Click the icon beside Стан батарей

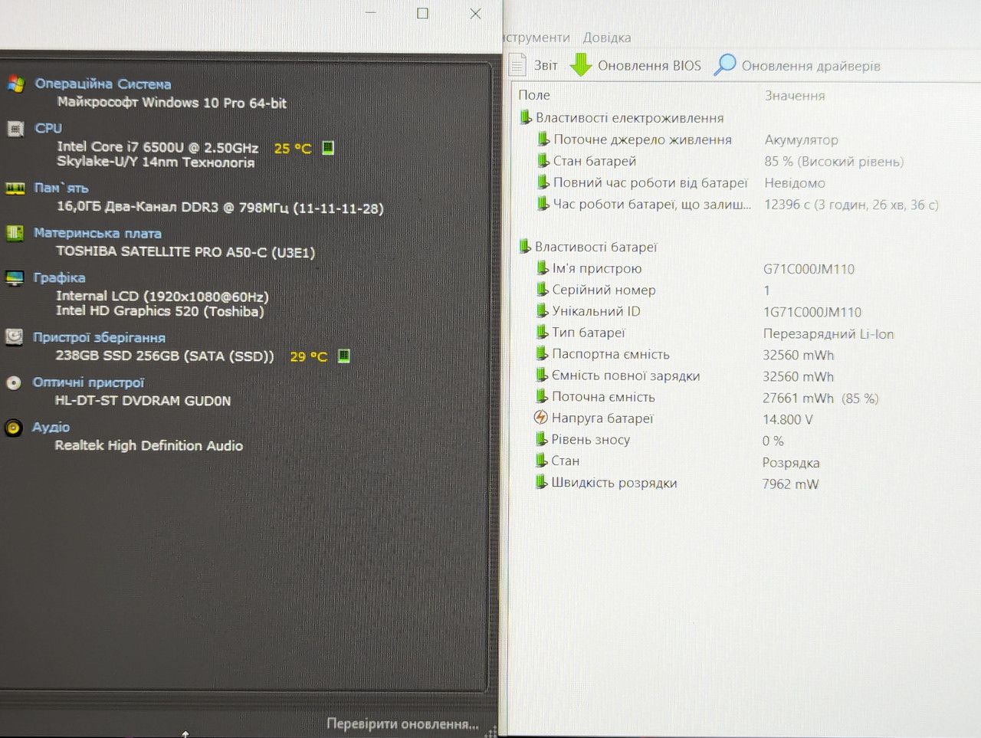pos(543,160)
